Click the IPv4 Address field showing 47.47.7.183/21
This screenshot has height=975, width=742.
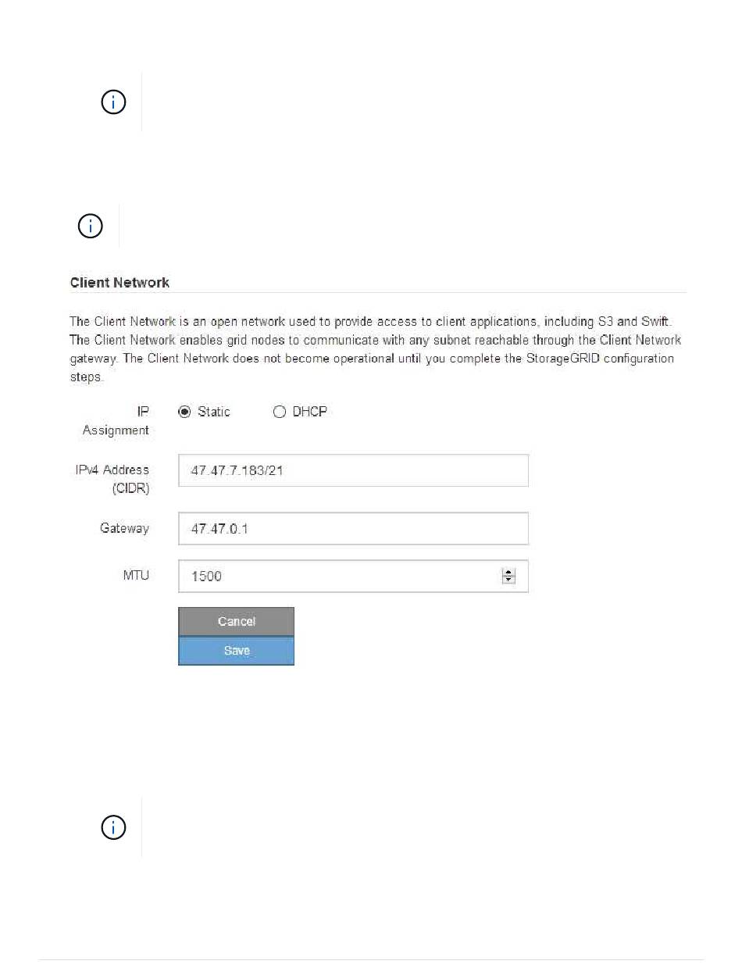(x=353, y=471)
